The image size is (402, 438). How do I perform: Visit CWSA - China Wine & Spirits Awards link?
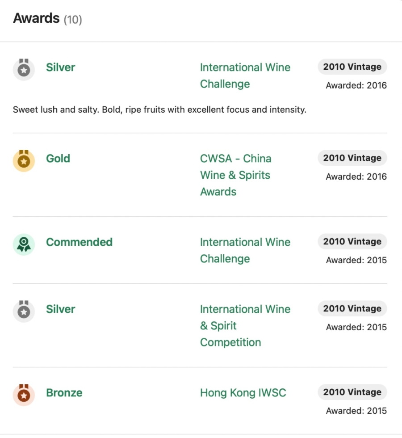(235, 175)
